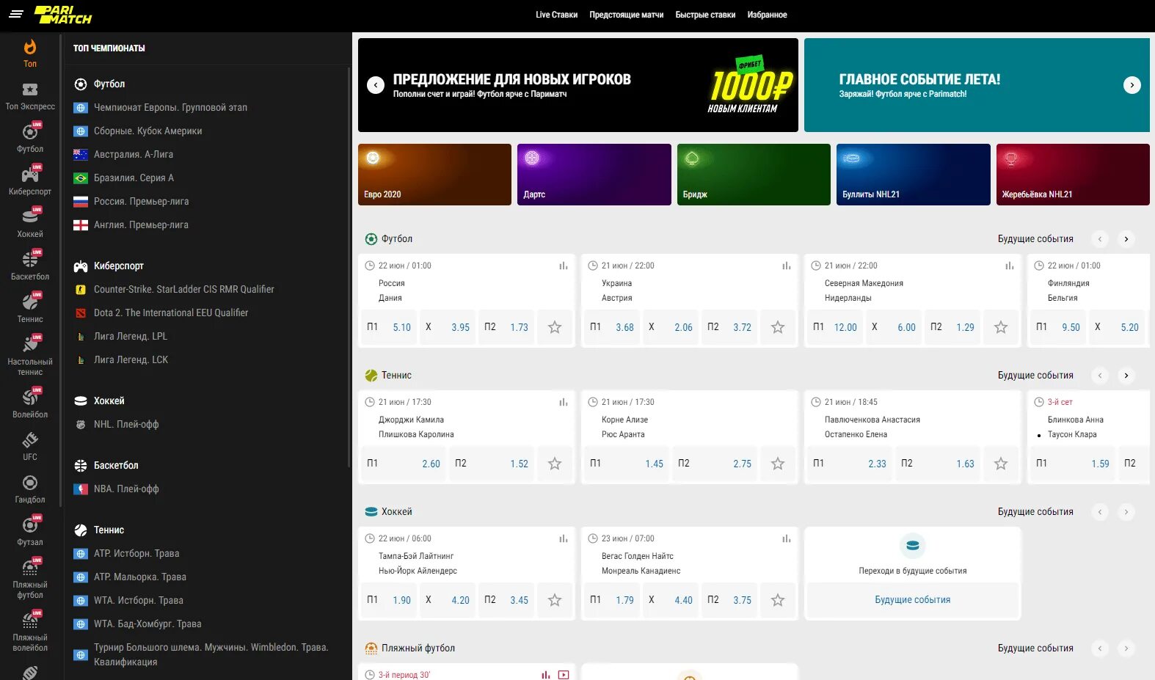Favorite the Павлюченкова – Остапенко match star
1155x680 pixels.
pyautogui.click(x=1001, y=464)
